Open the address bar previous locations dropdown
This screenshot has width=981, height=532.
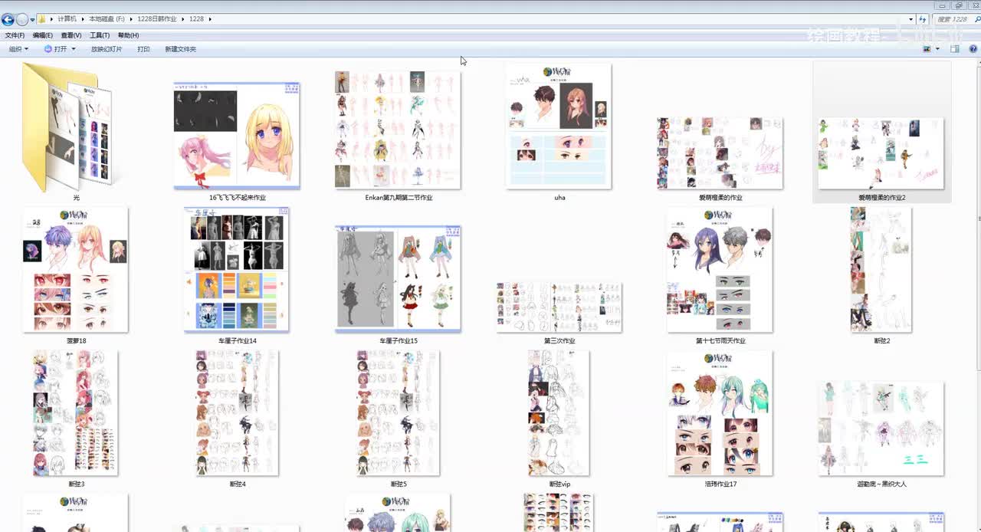(x=910, y=19)
